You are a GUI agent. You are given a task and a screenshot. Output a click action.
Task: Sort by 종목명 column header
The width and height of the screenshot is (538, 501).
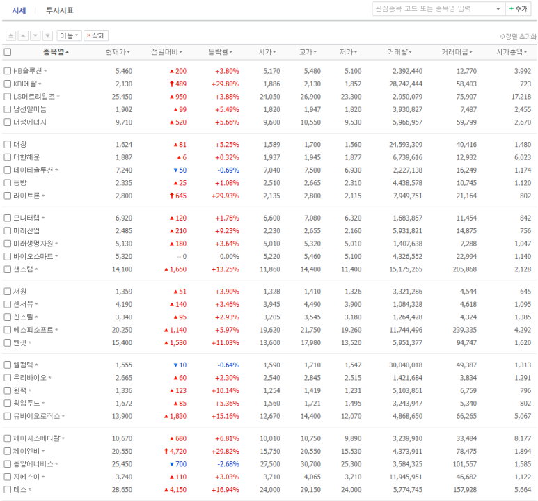coord(56,52)
